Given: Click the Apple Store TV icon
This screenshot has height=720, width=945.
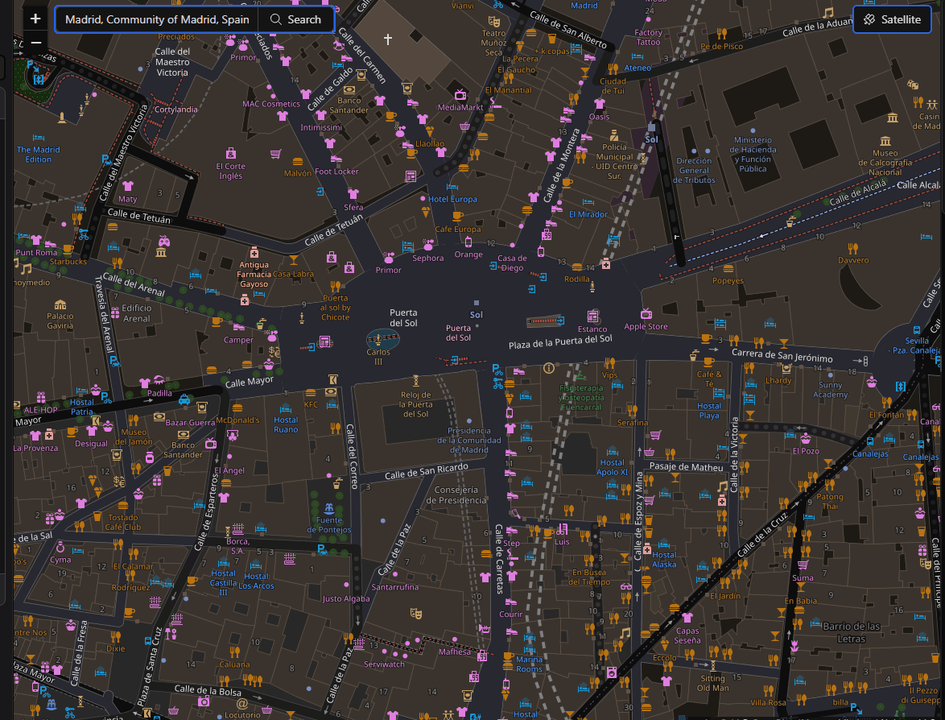Looking at the screenshot, I should (646, 313).
